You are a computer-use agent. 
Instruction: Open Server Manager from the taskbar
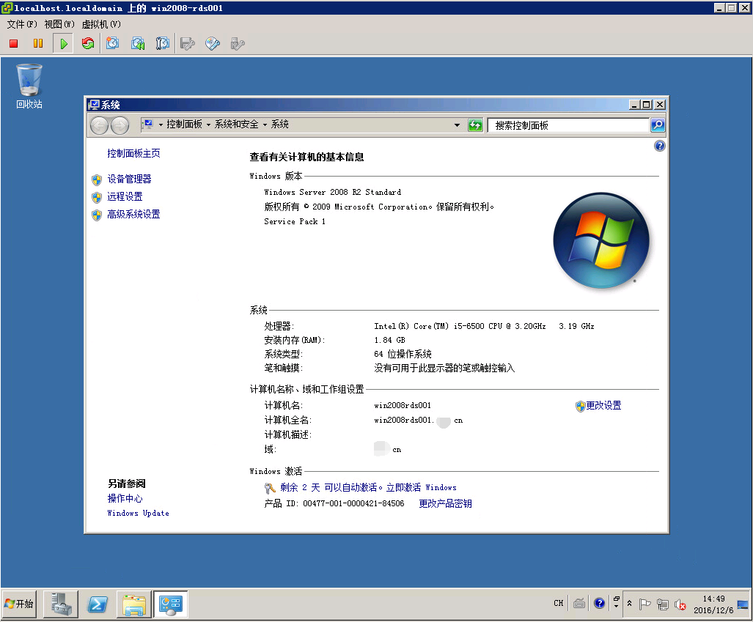coord(61,604)
